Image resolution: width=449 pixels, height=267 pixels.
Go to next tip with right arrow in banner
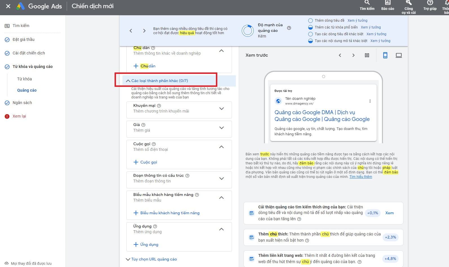click(144, 31)
